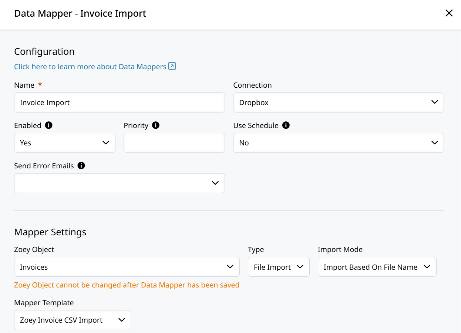Click the Name field containing Invoice Import
Screen dimensions: 461x333
tap(119, 102)
